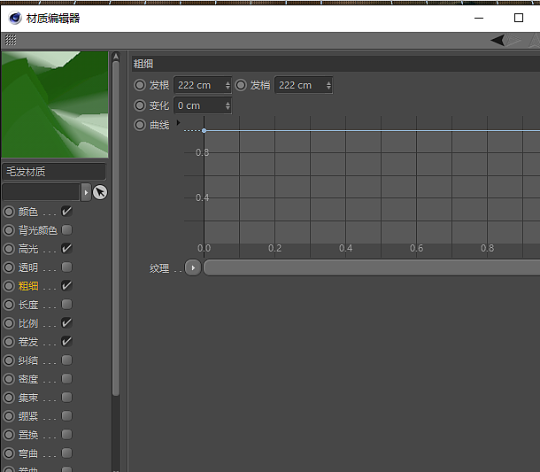Click the material picker cursor icon
Screen dimensions: 540x472
100,192
